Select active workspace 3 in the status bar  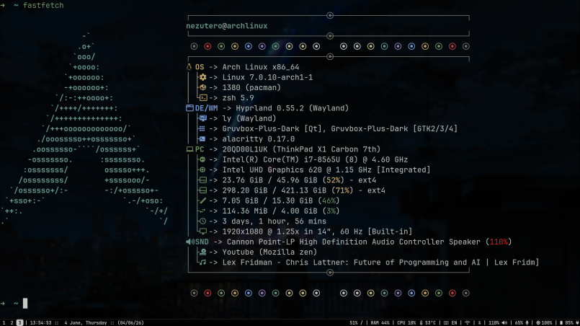click(19, 322)
